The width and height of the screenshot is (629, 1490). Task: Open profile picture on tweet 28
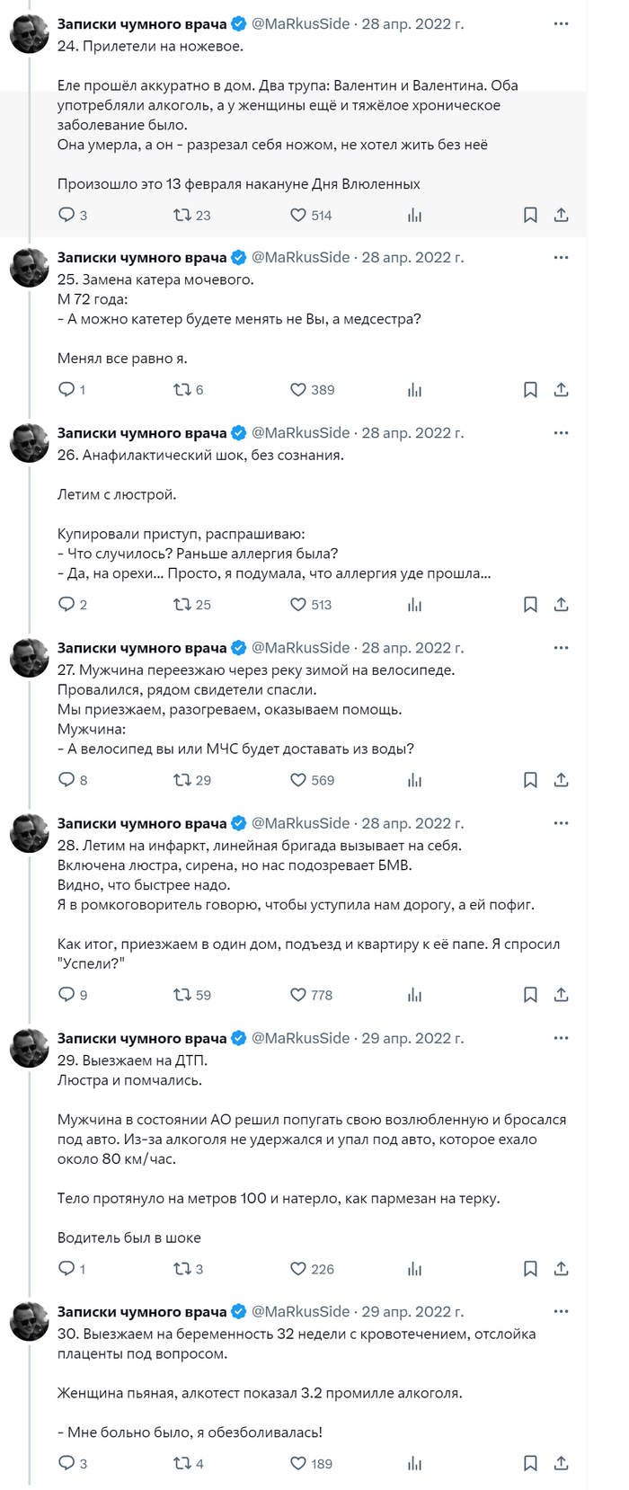[x=30, y=834]
